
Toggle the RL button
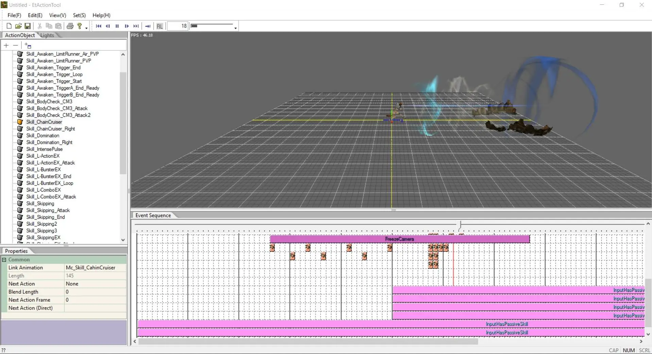tap(160, 26)
